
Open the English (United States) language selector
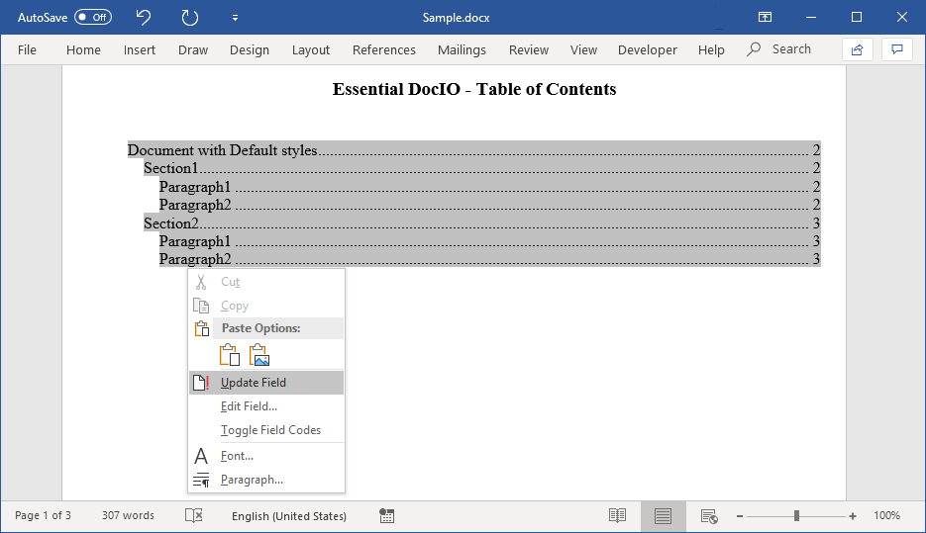tap(289, 516)
